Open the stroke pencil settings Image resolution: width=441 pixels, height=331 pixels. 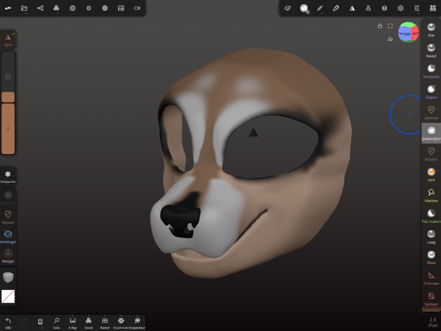pyautogui.click(x=320, y=8)
